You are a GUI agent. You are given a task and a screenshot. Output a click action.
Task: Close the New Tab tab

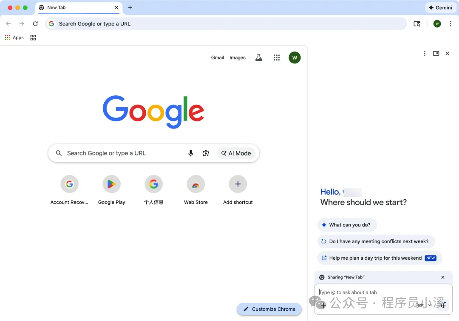pyautogui.click(x=116, y=8)
